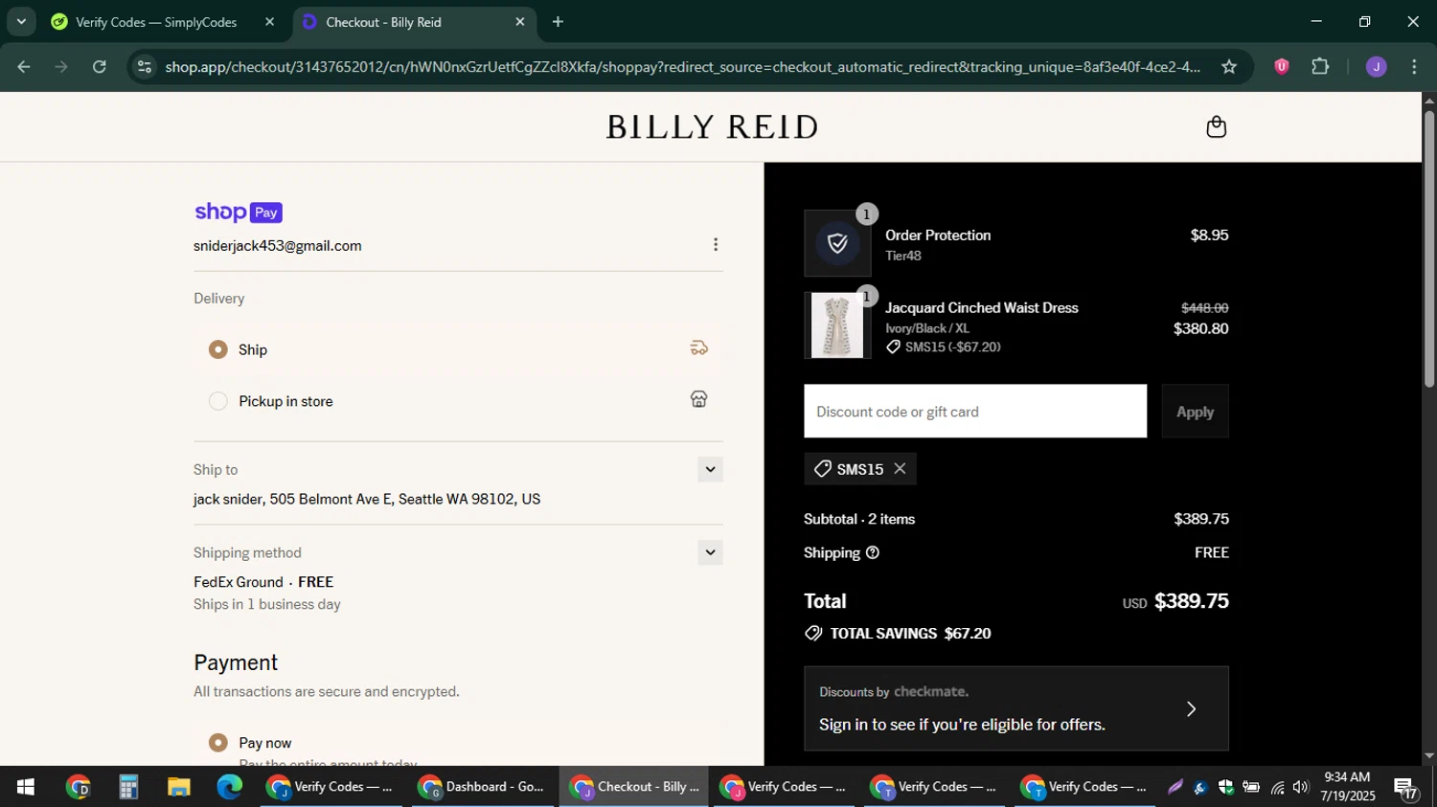
Task: Open Dashboard Chrome window in taskbar
Action: click(x=484, y=787)
